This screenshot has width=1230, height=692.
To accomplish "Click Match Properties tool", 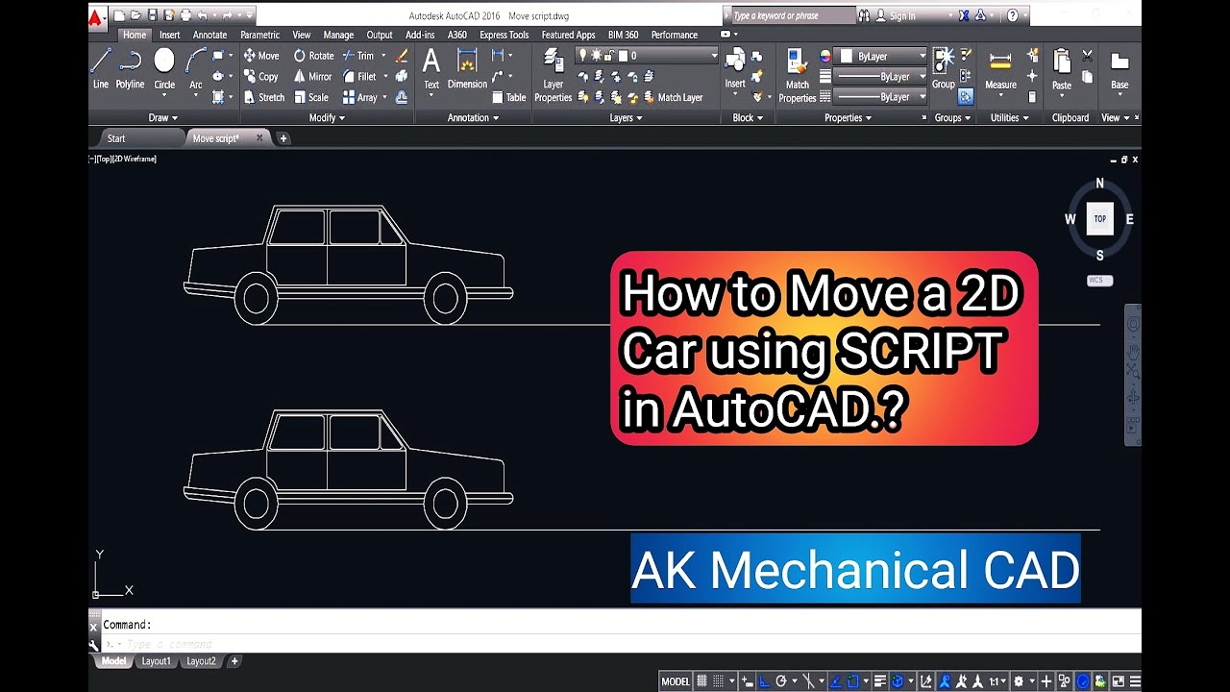I will [797, 75].
